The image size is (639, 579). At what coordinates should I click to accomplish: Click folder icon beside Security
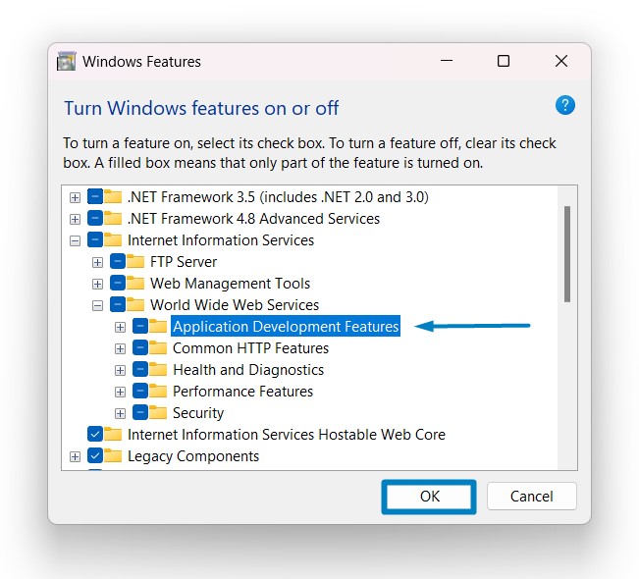(158, 412)
